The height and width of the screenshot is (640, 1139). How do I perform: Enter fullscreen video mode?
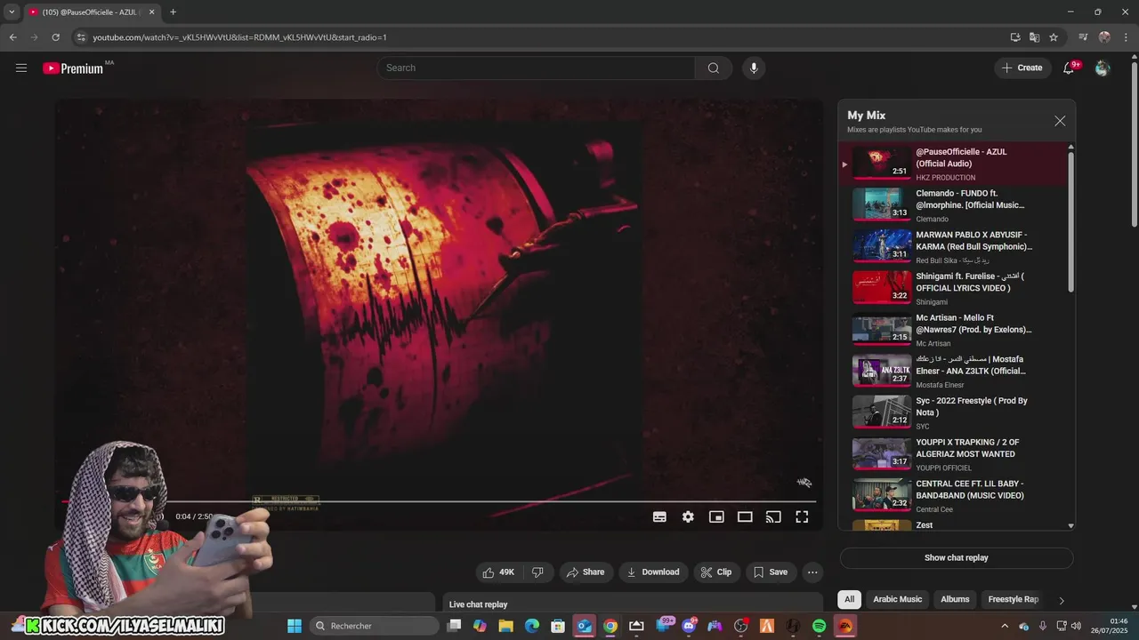point(802,516)
